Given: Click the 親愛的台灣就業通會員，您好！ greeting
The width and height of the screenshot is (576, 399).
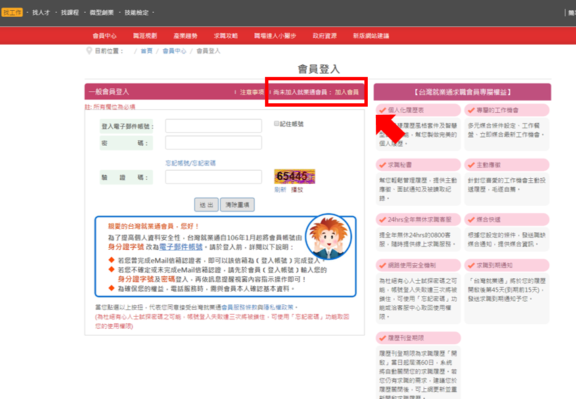Looking at the screenshot, I should (x=153, y=226).
